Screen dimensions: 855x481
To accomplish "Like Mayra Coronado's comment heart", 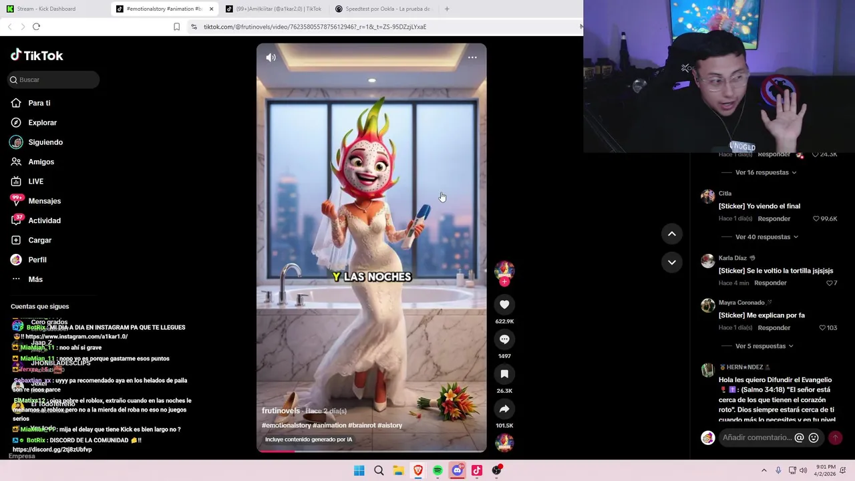I will (822, 328).
